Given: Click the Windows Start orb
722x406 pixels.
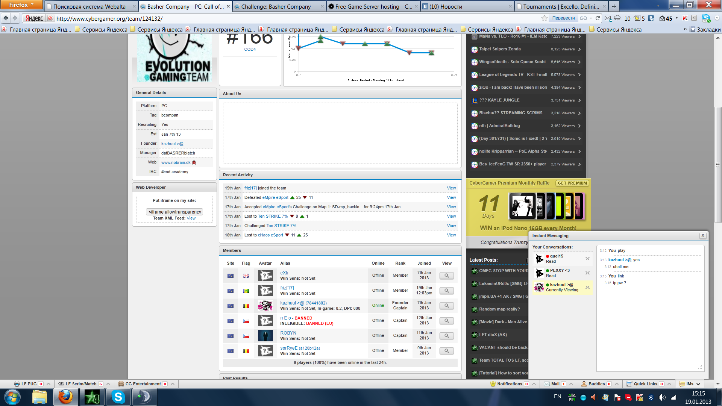Looking at the screenshot, I should point(12,397).
